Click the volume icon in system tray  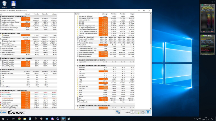[x=200, y=119]
